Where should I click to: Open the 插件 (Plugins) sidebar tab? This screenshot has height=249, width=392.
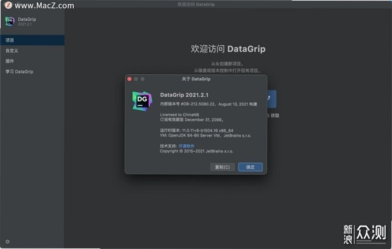tap(32, 61)
